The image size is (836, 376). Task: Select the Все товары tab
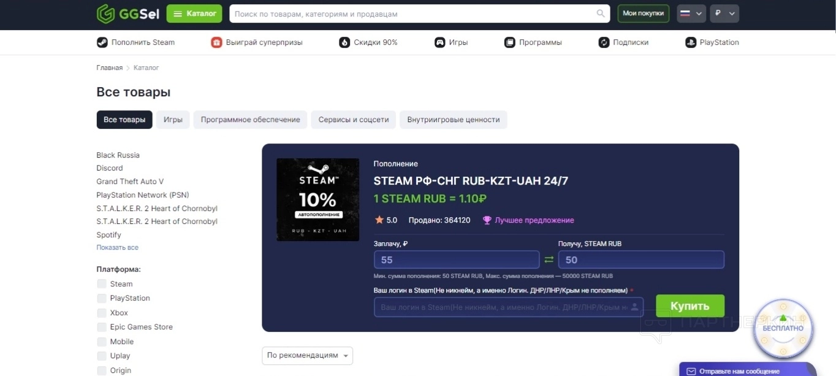coord(124,120)
